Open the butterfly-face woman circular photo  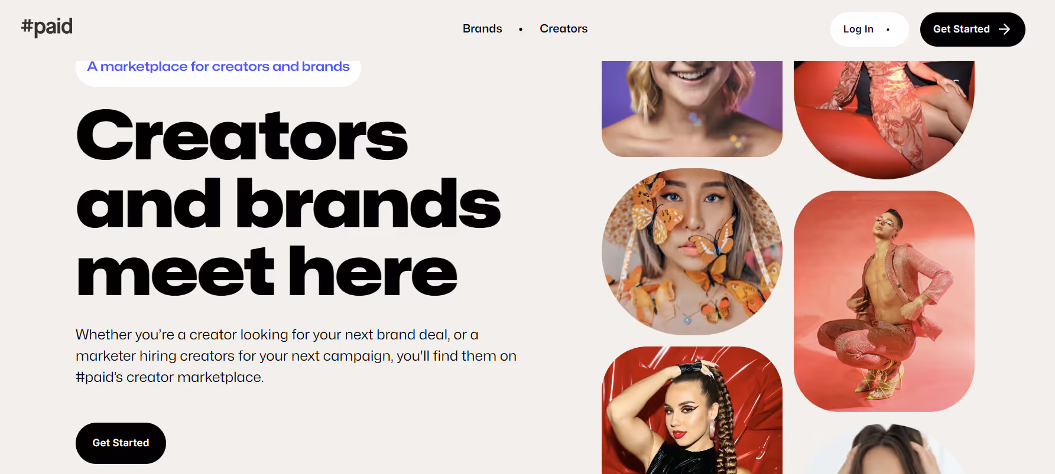(x=692, y=251)
